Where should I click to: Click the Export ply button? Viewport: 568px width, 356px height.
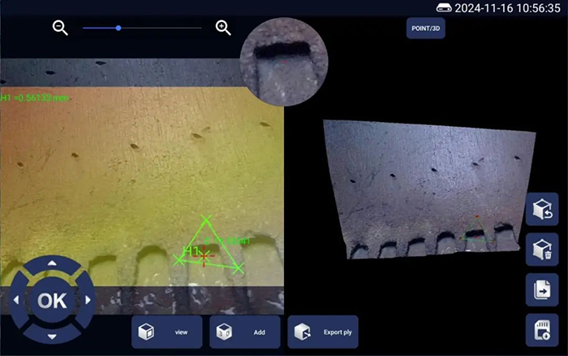point(322,332)
